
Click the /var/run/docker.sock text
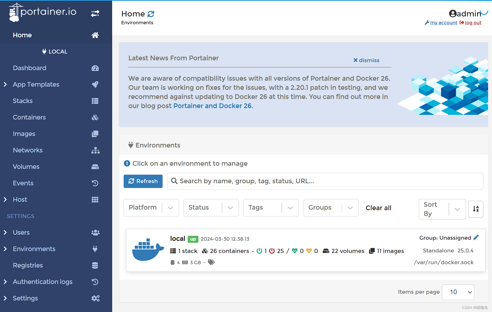click(444, 262)
